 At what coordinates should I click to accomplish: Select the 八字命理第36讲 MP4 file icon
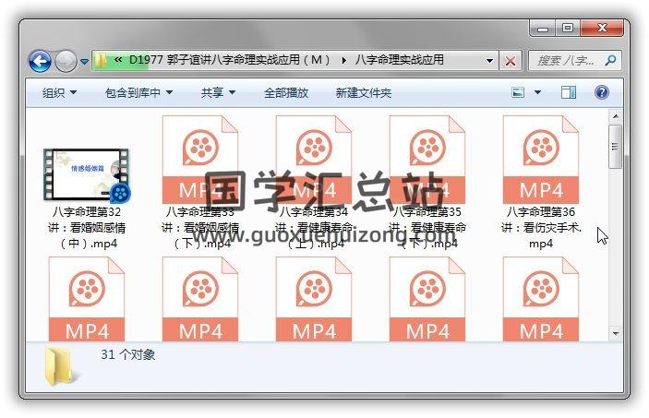click(541, 160)
